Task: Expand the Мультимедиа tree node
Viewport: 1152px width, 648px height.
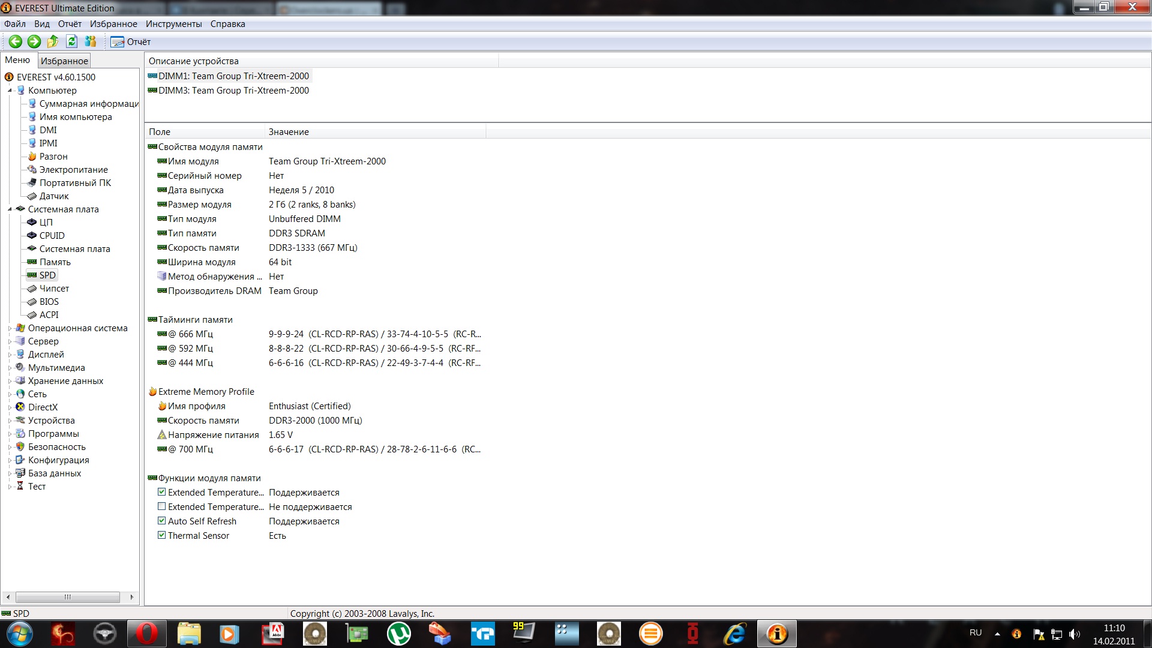Action: click(x=10, y=368)
